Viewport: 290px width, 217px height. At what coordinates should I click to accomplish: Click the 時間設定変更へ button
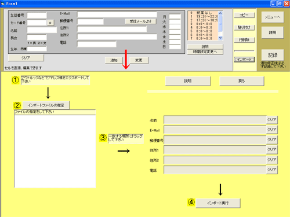pos(205,52)
